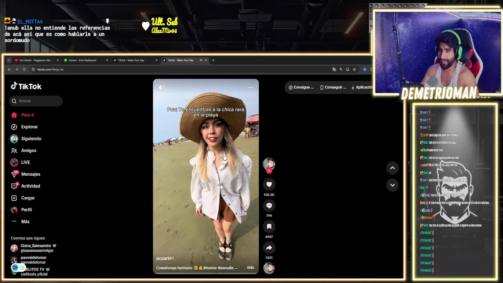Open a new browser tab
The height and width of the screenshot is (283, 503).
(x=213, y=60)
